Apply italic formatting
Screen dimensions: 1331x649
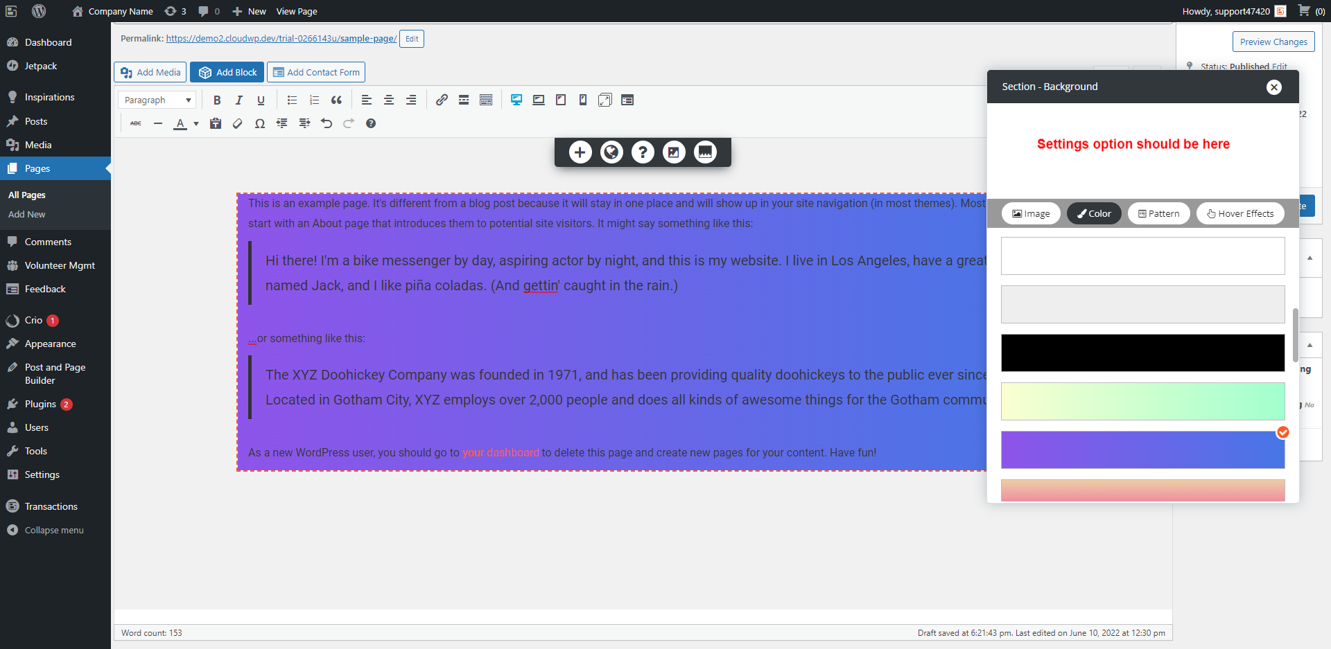point(238,99)
